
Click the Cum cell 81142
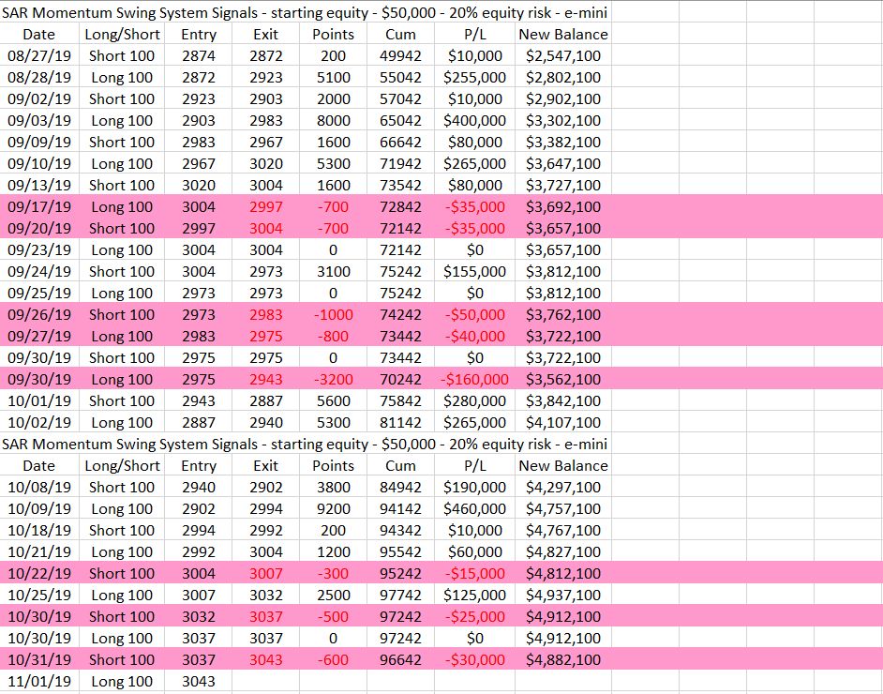coord(400,422)
